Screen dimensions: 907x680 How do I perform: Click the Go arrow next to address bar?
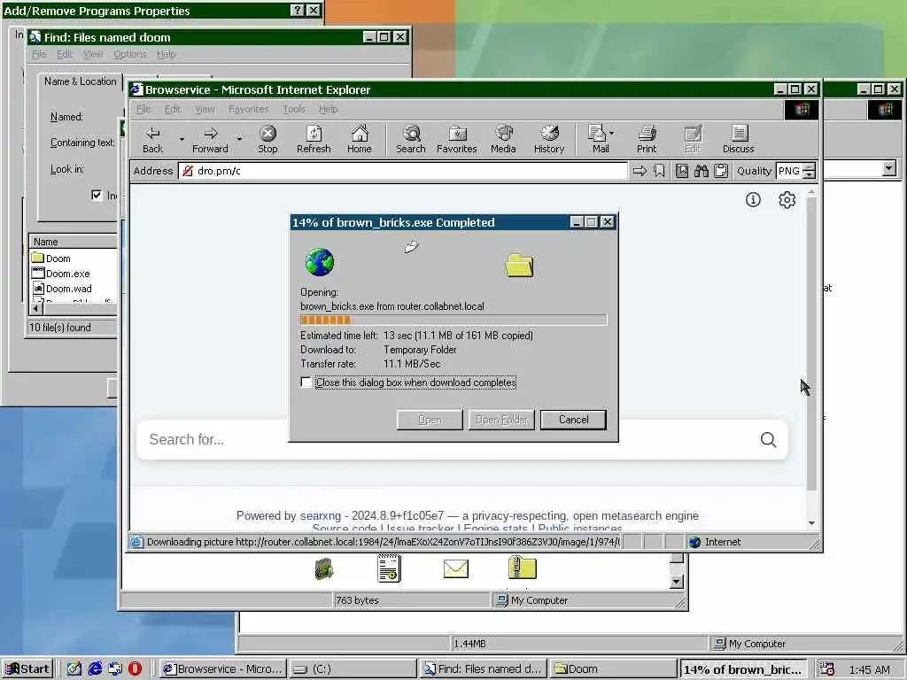click(x=640, y=171)
